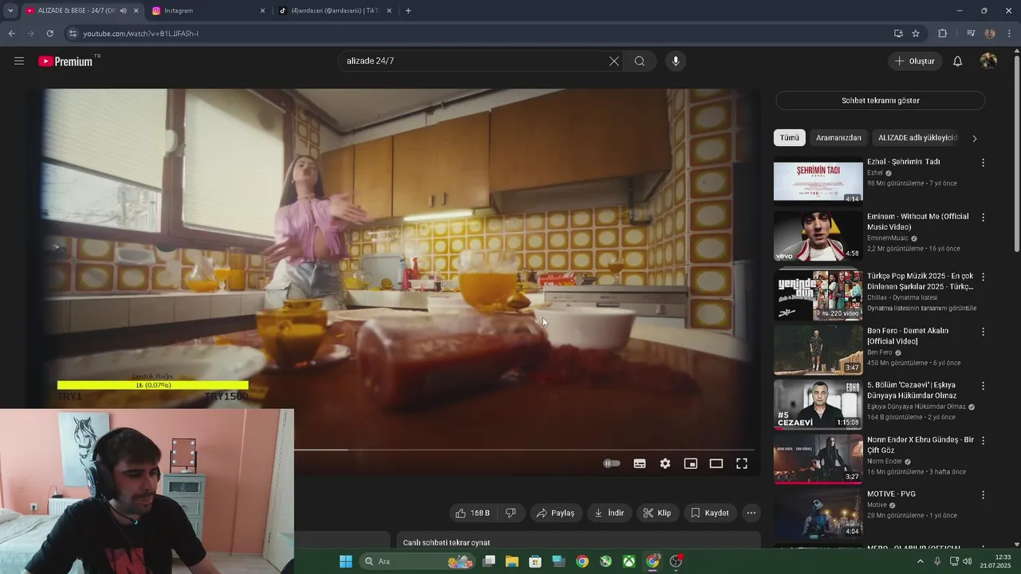Open Windows Start menu
The height and width of the screenshot is (574, 1021).
click(345, 561)
